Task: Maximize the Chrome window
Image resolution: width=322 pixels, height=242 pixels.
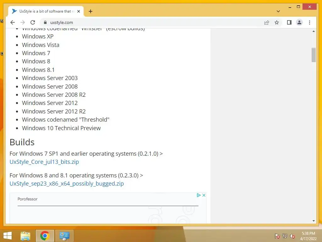Action: pos(298,7)
